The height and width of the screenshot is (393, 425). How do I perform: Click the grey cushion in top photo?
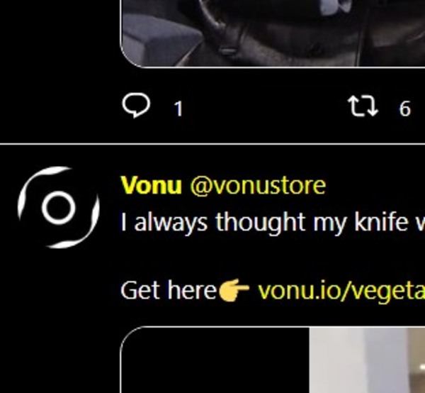click(x=160, y=38)
